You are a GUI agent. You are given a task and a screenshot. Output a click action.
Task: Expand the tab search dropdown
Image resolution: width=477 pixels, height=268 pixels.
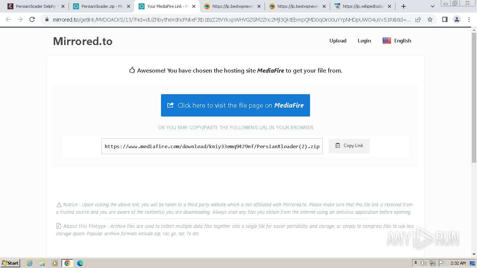pos(432,6)
